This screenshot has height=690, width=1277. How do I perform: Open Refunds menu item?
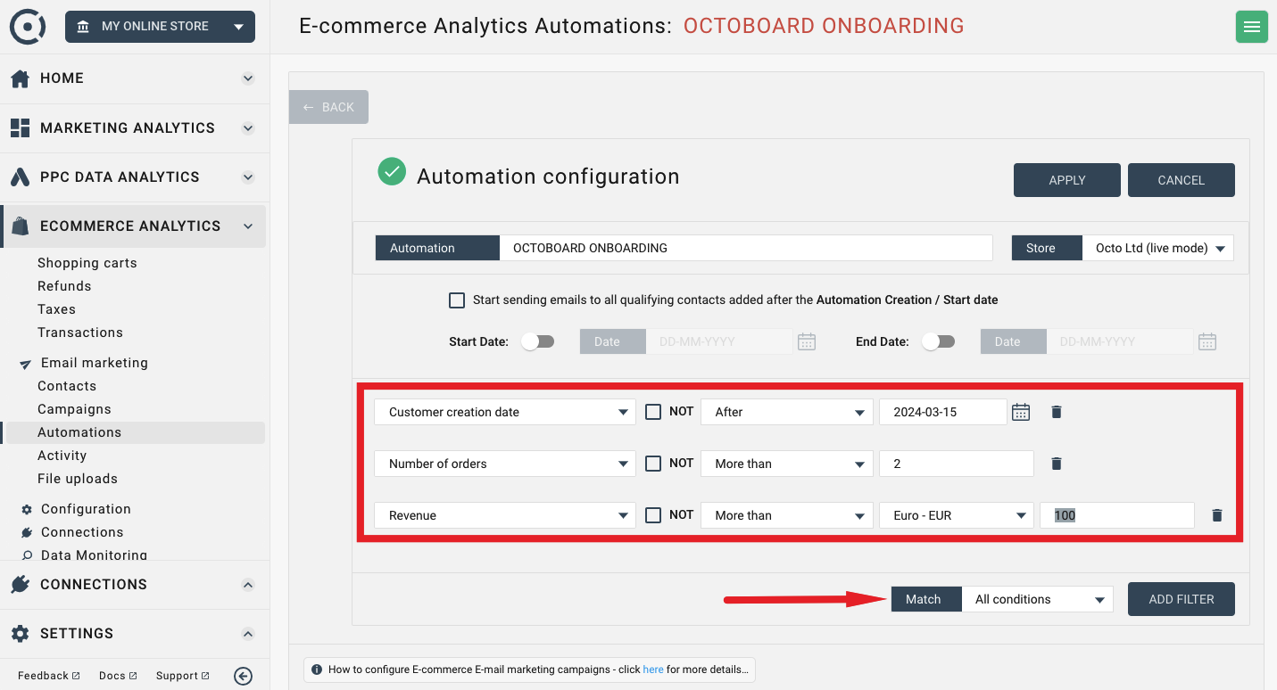(64, 286)
